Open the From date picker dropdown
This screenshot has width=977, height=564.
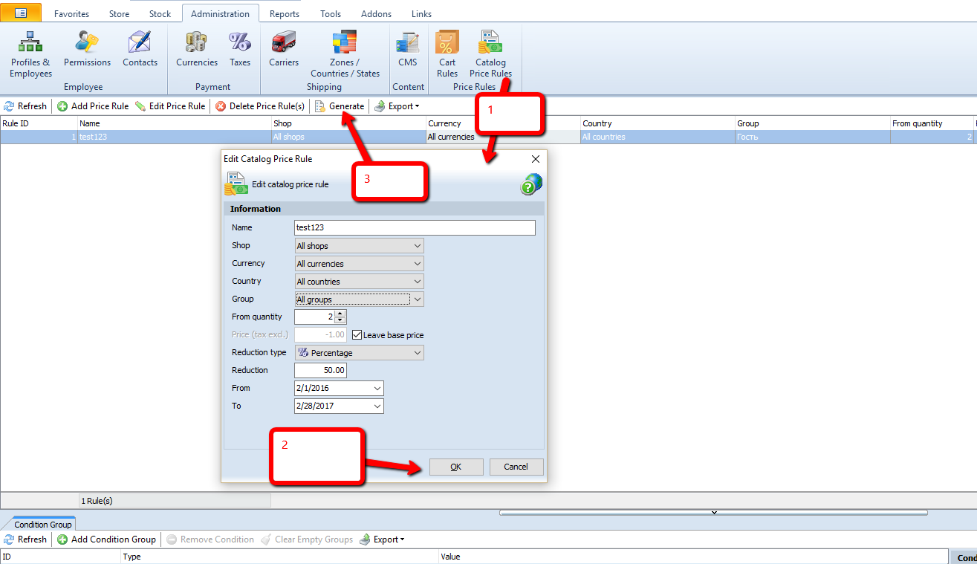[377, 389]
